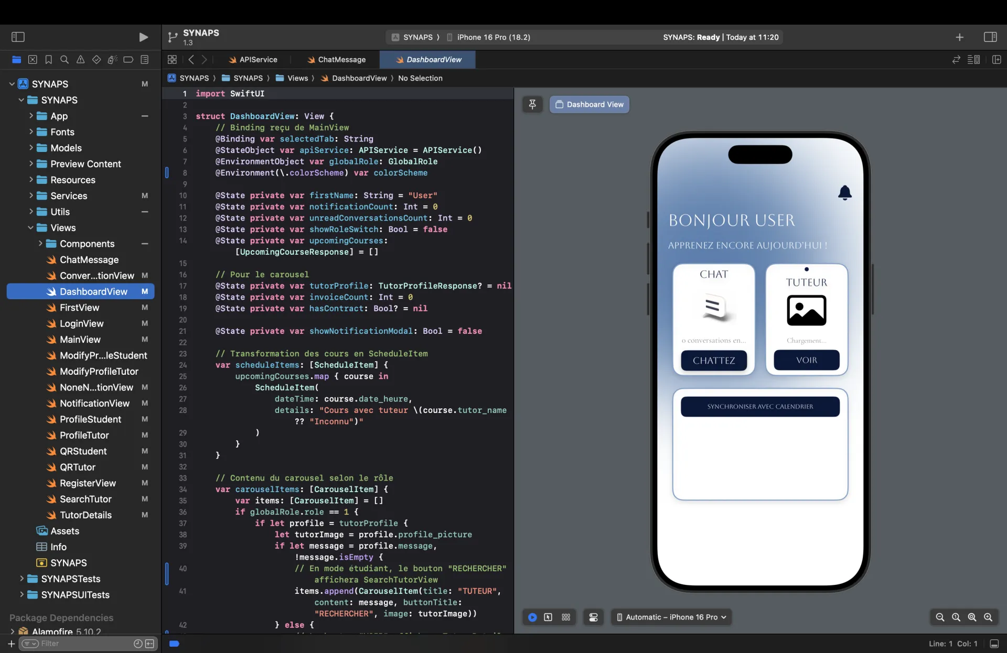Open the find navigator magnifier
1007x653 pixels.
click(x=65, y=60)
